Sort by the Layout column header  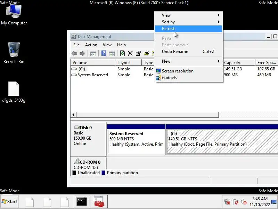pyautogui.click(x=128, y=63)
